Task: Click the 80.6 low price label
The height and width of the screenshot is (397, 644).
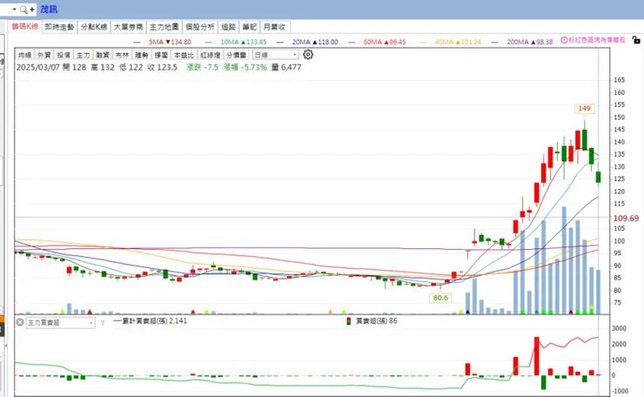Action: [x=440, y=298]
